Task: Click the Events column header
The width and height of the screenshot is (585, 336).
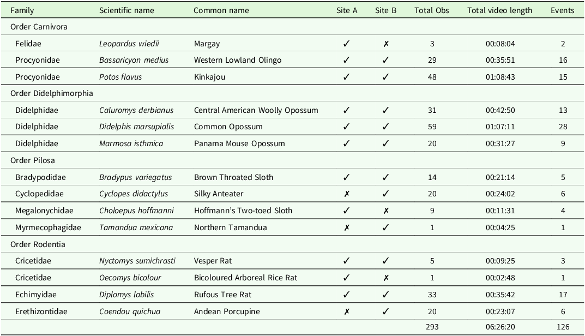Action: 562,10
